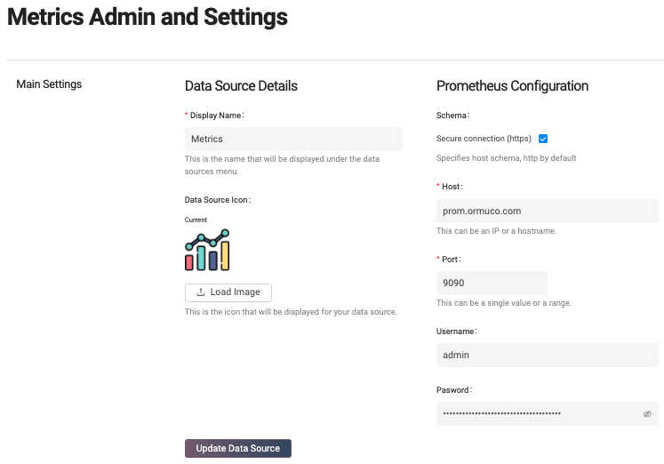Click the Data Source Icon label
This screenshot has width=664, height=464.
coord(217,200)
